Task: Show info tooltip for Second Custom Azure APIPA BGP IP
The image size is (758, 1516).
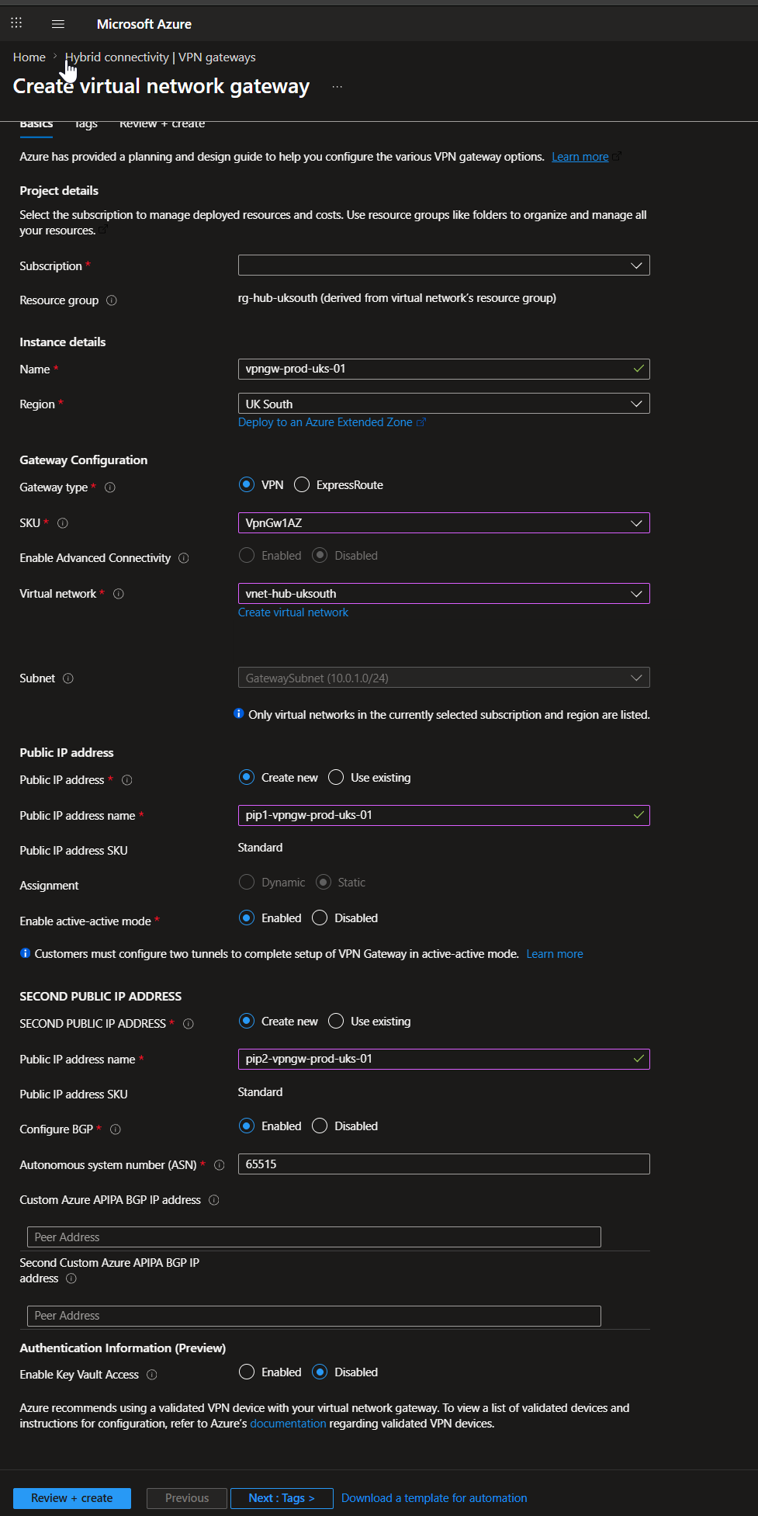Action: pyautogui.click(x=71, y=1278)
